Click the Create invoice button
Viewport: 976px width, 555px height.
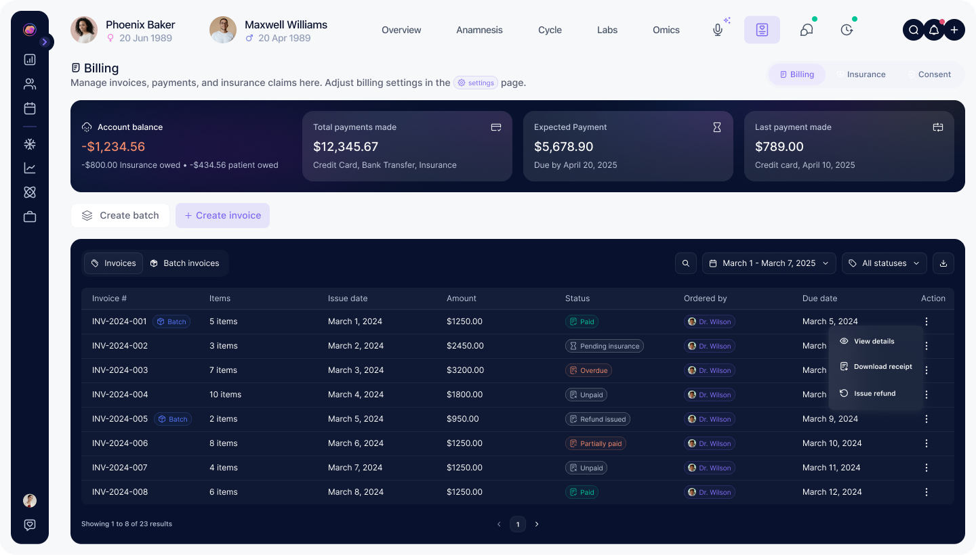pyautogui.click(x=222, y=215)
